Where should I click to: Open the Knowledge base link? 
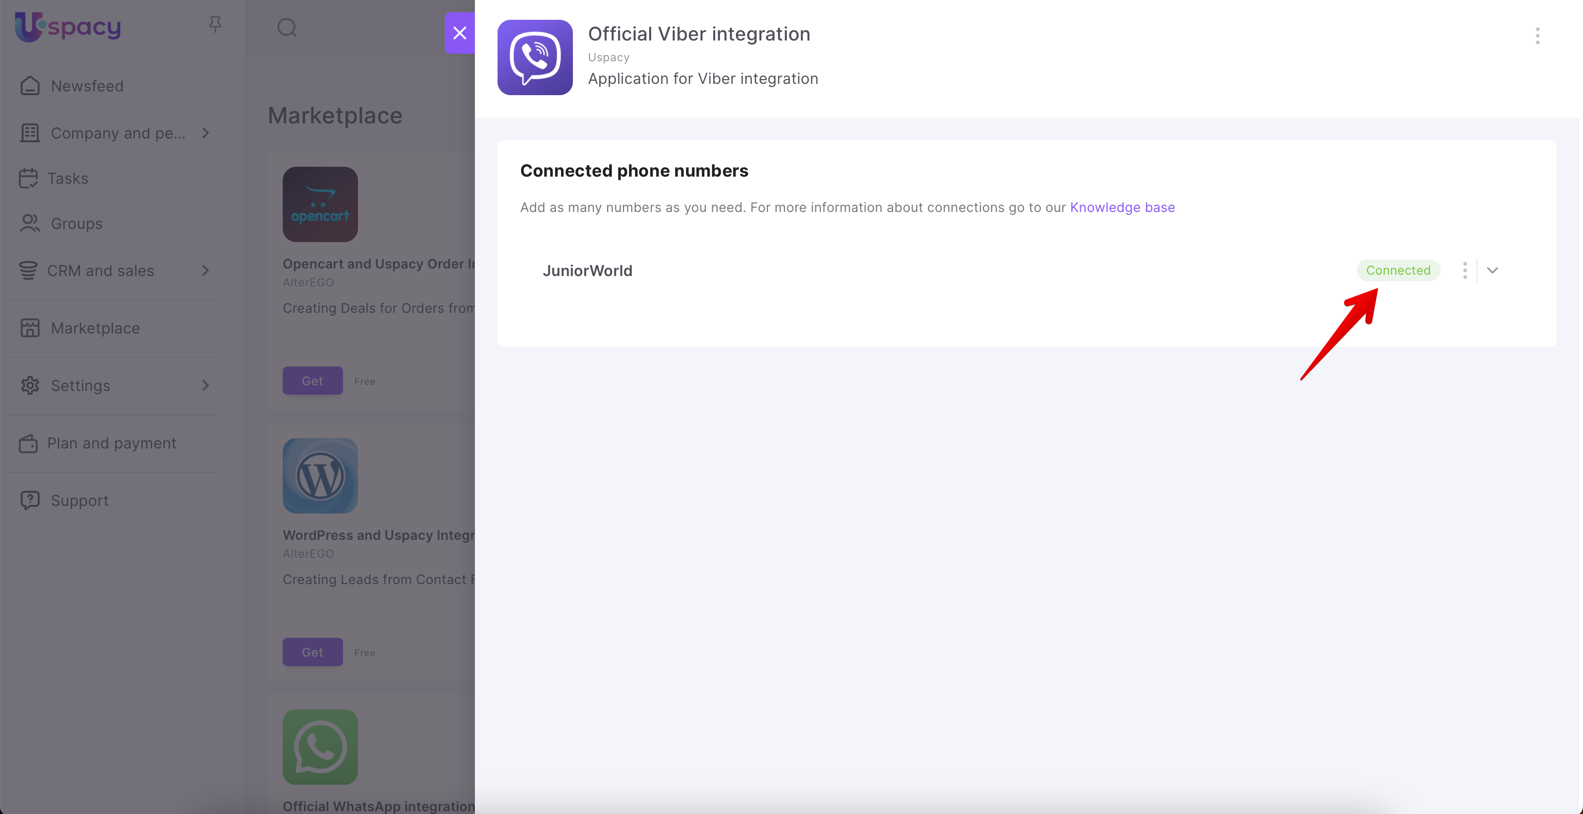(x=1122, y=208)
